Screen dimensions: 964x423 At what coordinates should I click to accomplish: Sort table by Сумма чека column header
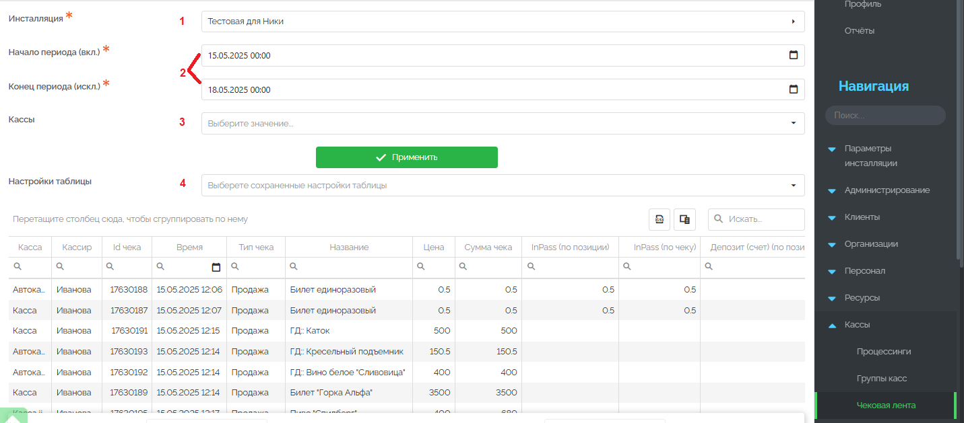click(488, 247)
